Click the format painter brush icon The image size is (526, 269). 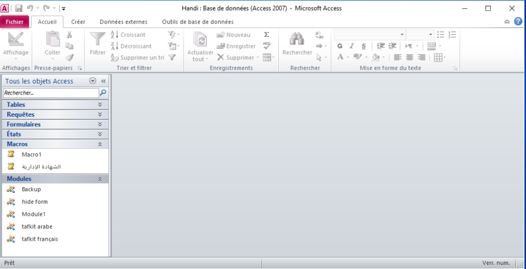(x=69, y=57)
